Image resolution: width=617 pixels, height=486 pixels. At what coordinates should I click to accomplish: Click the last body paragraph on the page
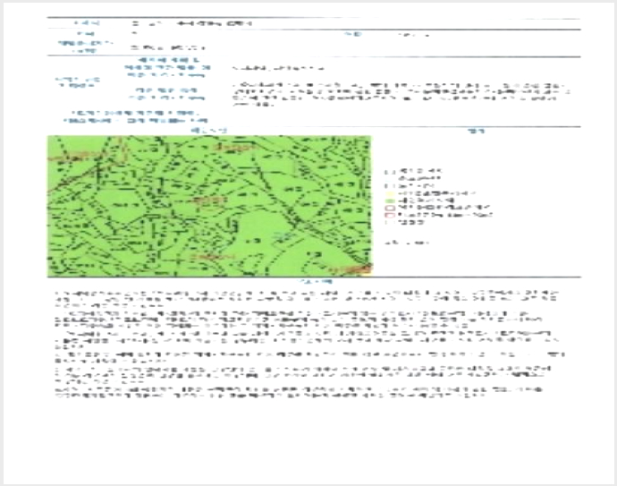[299, 392]
